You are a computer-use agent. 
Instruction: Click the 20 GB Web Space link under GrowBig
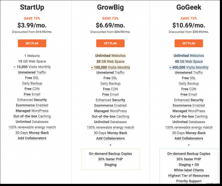(x=110, y=61)
